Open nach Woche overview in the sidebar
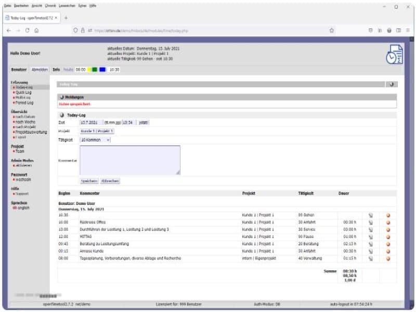Viewport: 416px width, 312px height. click(x=25, y=122)
